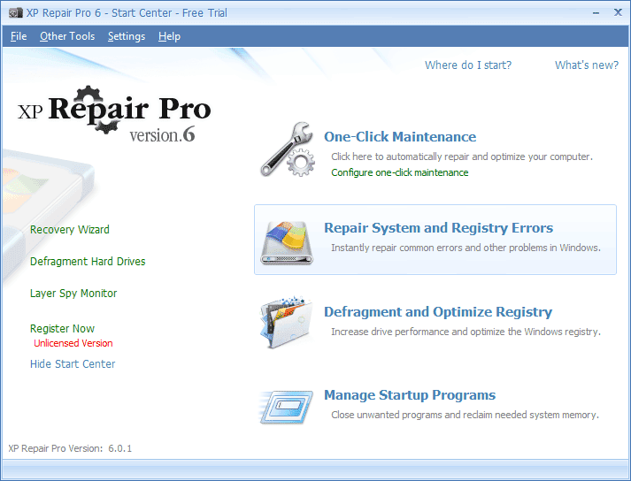
Task: Click the Defragment Registry folder icon
Action: 286,323
